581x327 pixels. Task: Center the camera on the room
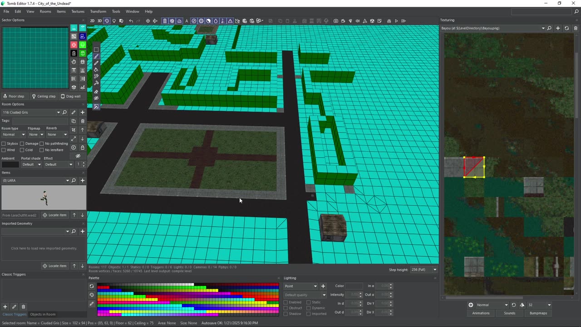[x=148, y=21]
